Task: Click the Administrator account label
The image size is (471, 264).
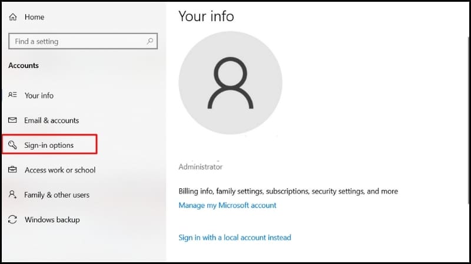Action: click(x=200, y=167)
